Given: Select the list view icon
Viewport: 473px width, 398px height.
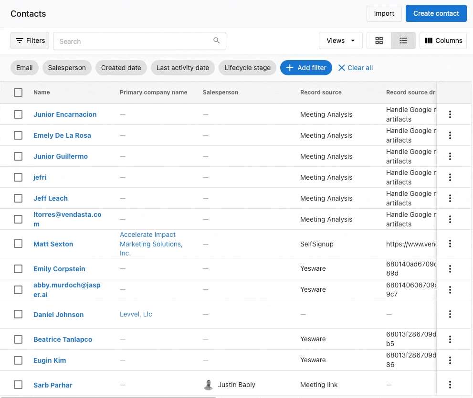Looking at the screenshot, I should (x=403, y=41).
